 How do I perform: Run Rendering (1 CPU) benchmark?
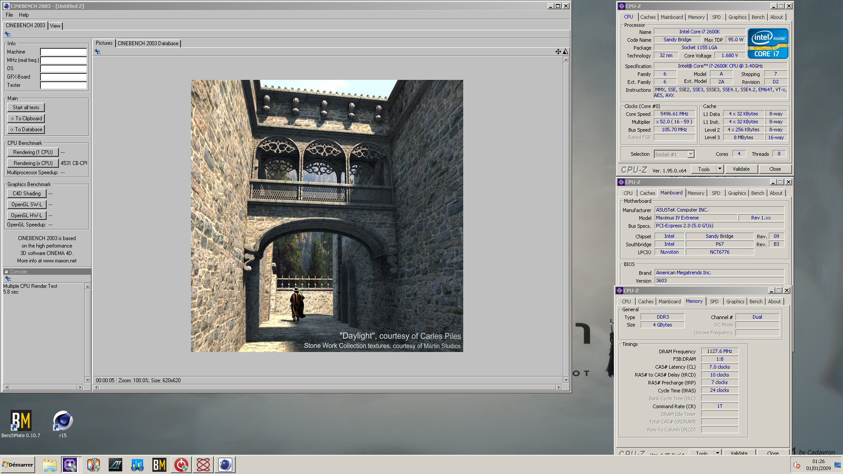coord(33,152)
